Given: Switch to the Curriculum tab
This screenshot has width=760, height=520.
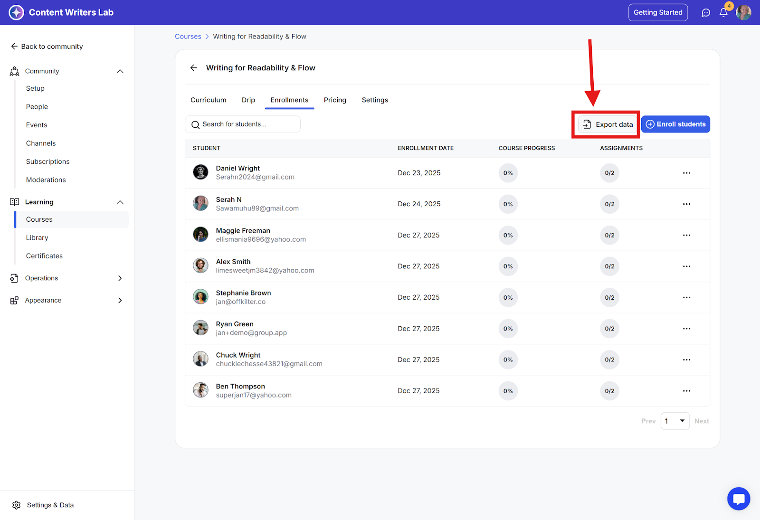Looking at the screenshot, I should point(209,100).
